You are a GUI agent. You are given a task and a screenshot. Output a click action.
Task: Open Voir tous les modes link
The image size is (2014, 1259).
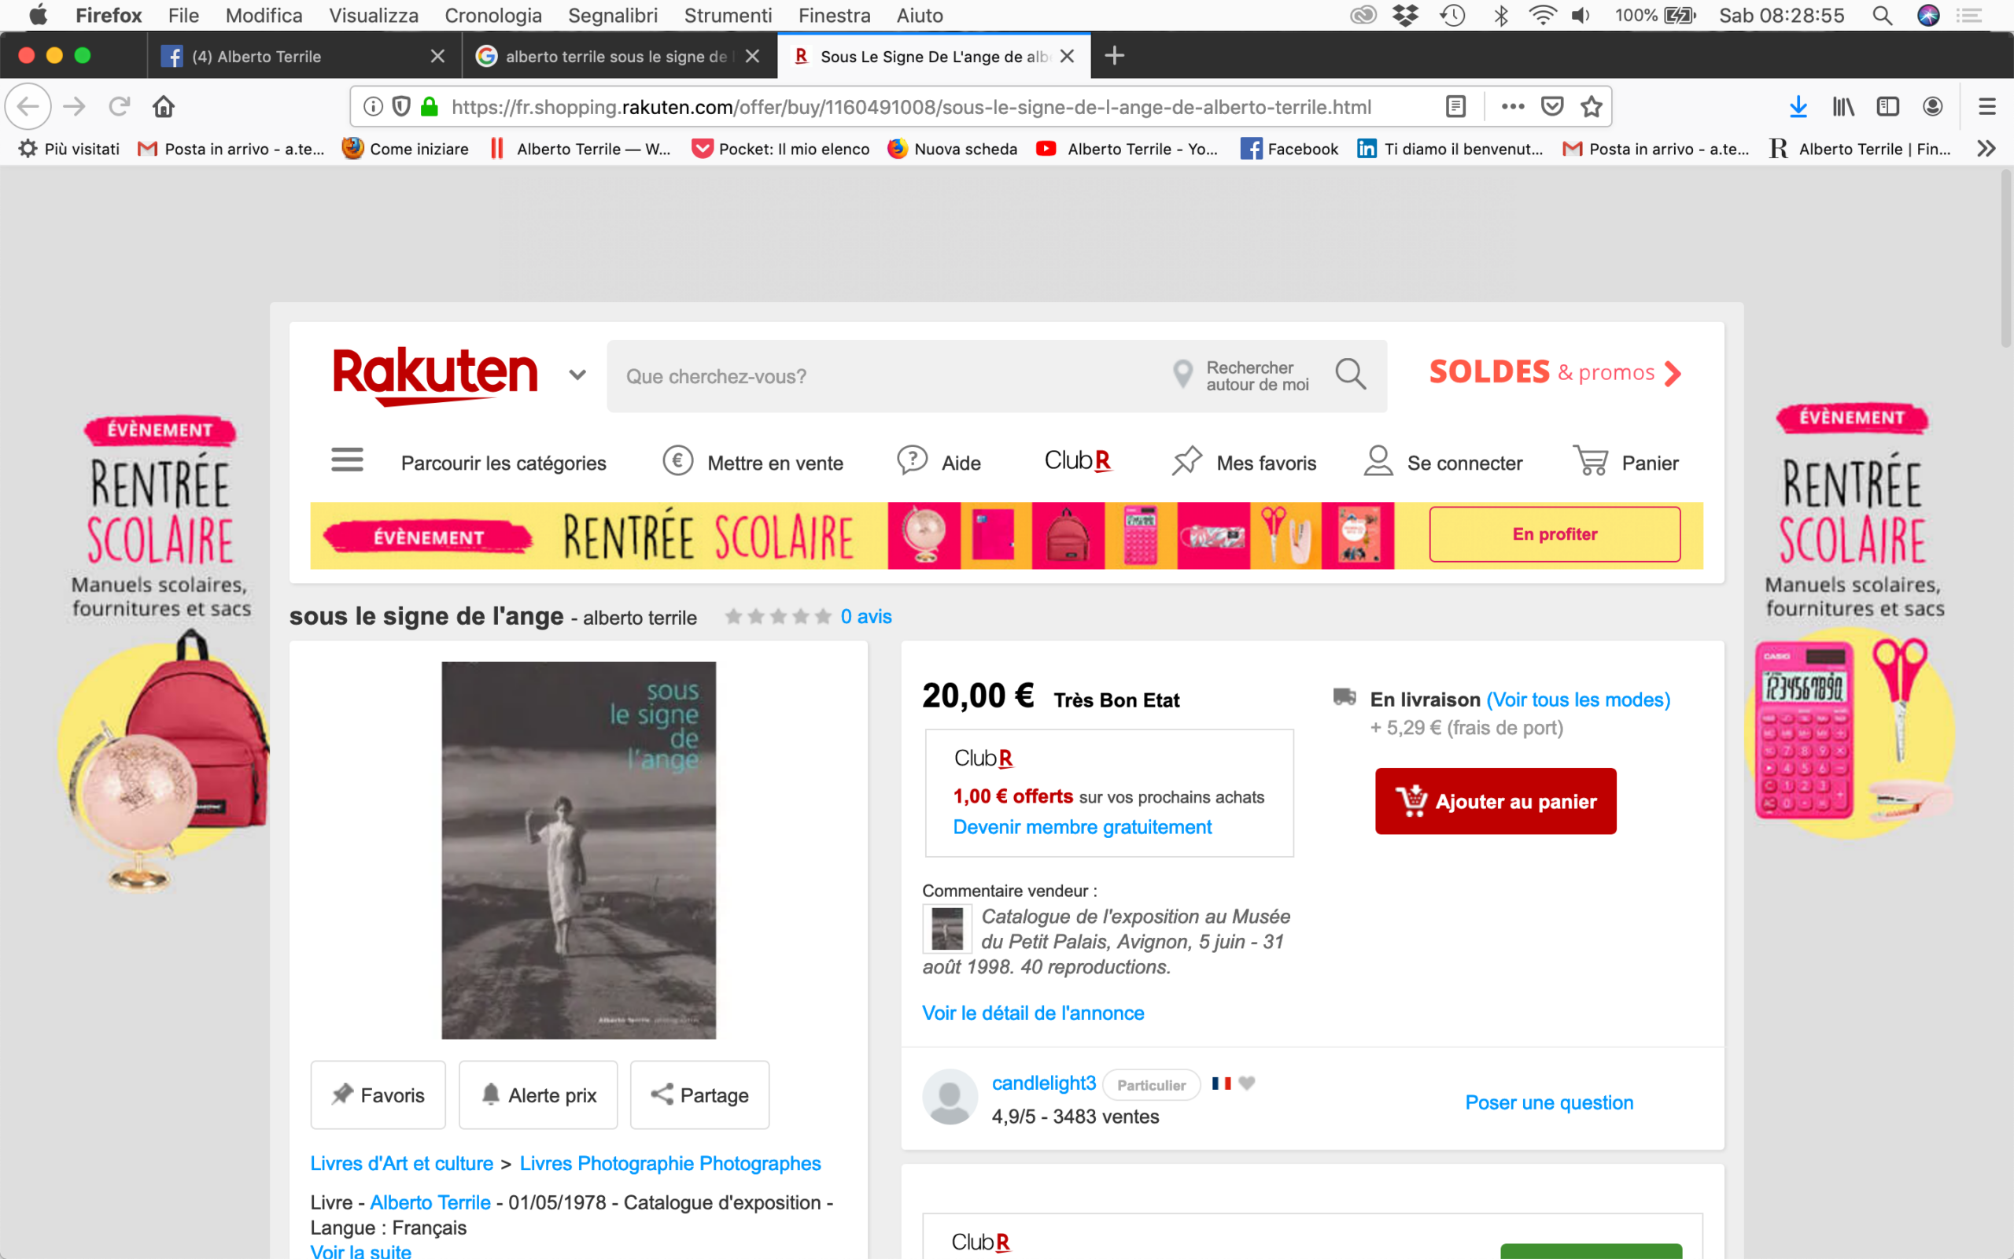(x=1578, y=700)
